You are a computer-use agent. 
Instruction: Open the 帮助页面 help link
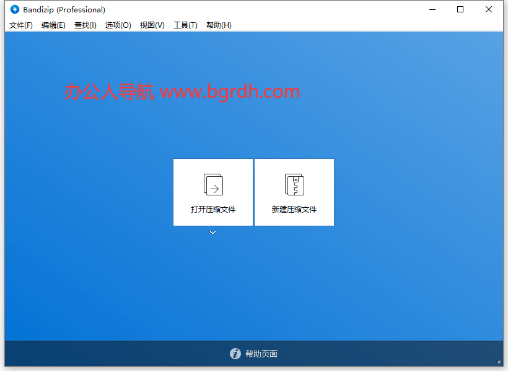pyautogui.click(x=261, y=354)
